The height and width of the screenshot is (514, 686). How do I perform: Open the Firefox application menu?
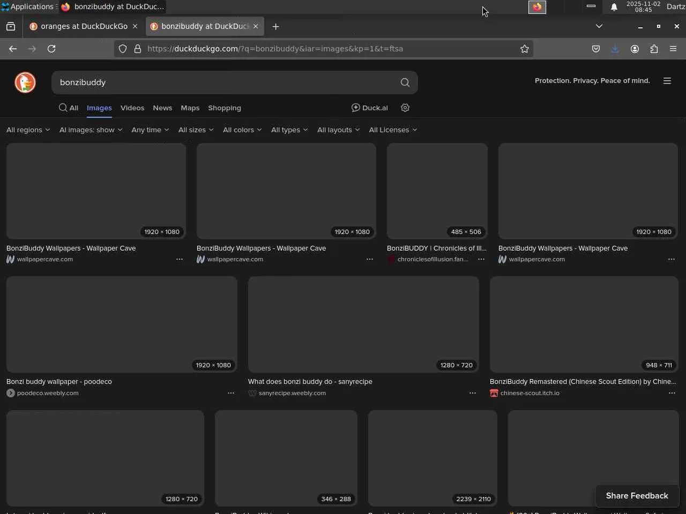coord(673,49)
